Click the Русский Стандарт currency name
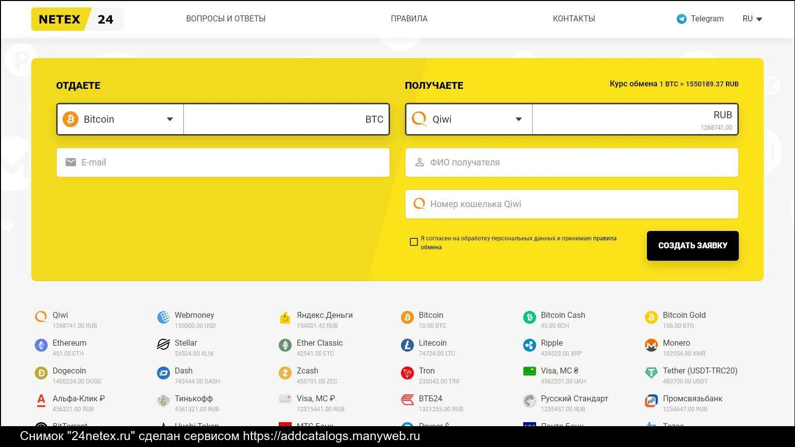This screenshot has height=447, width=795. pos(574,398)
